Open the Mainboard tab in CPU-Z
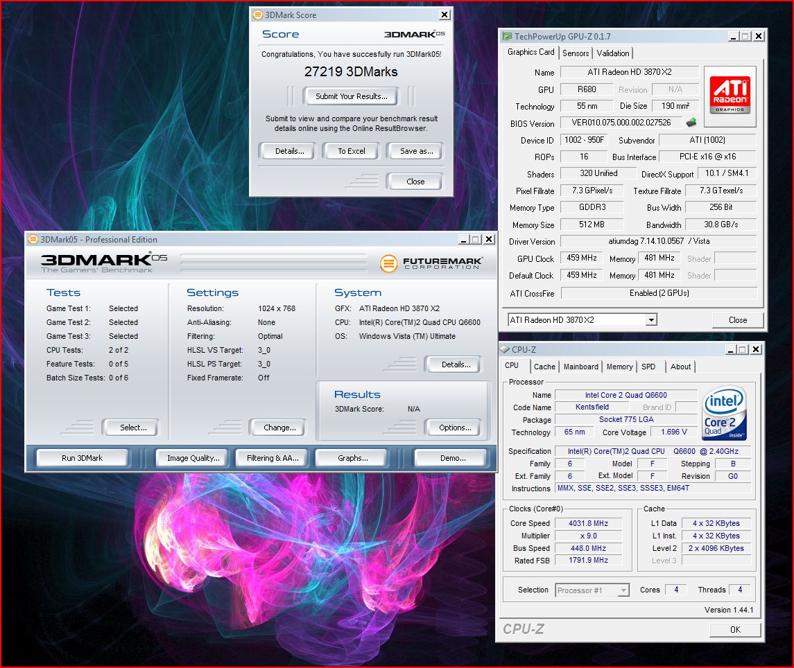 pyautogui.click(x=581, y=367)
